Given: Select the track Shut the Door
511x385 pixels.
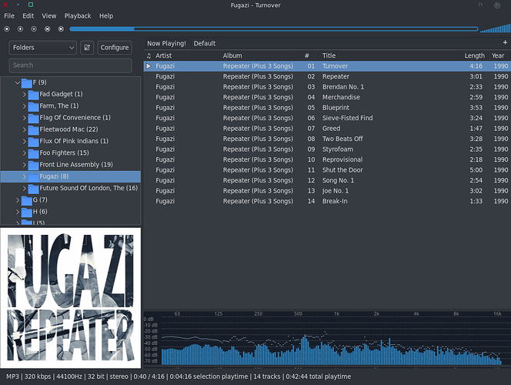Looking at the screenshot, I should [342, 169].
